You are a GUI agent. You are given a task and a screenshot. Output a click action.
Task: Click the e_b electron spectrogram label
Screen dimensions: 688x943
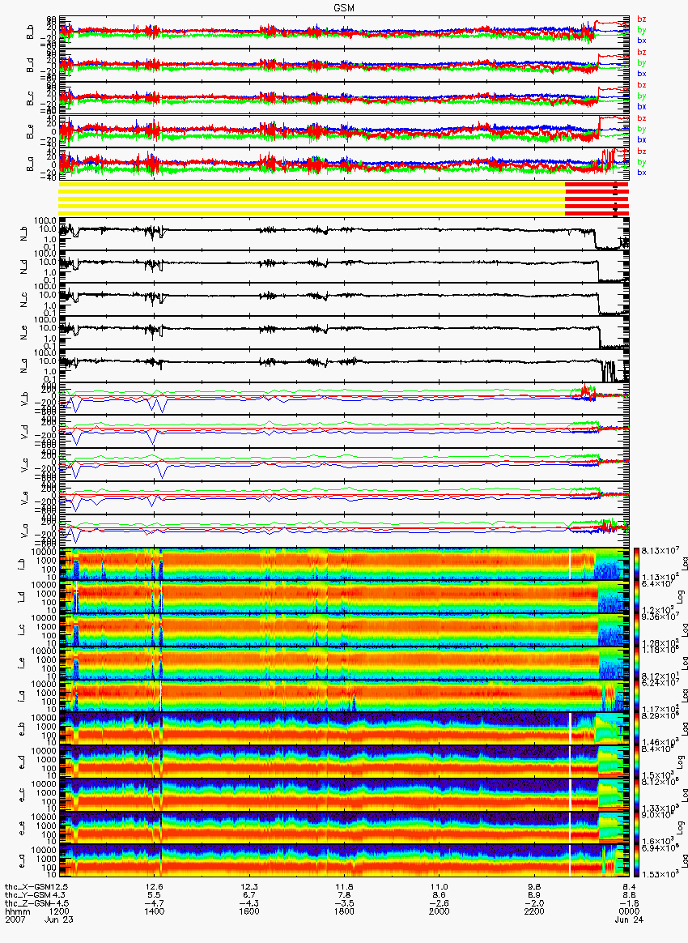22,729
